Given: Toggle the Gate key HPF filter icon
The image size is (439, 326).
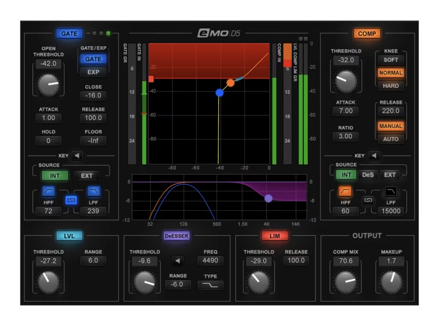Looking at the screenshot, I should [x=48, y=191].
